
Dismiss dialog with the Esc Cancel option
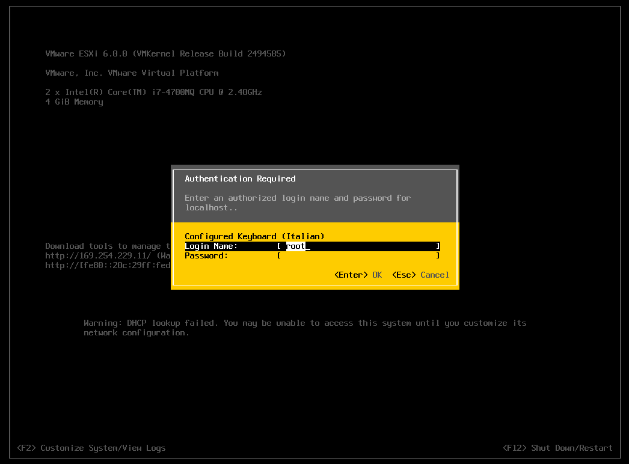[x=420, y=275]
